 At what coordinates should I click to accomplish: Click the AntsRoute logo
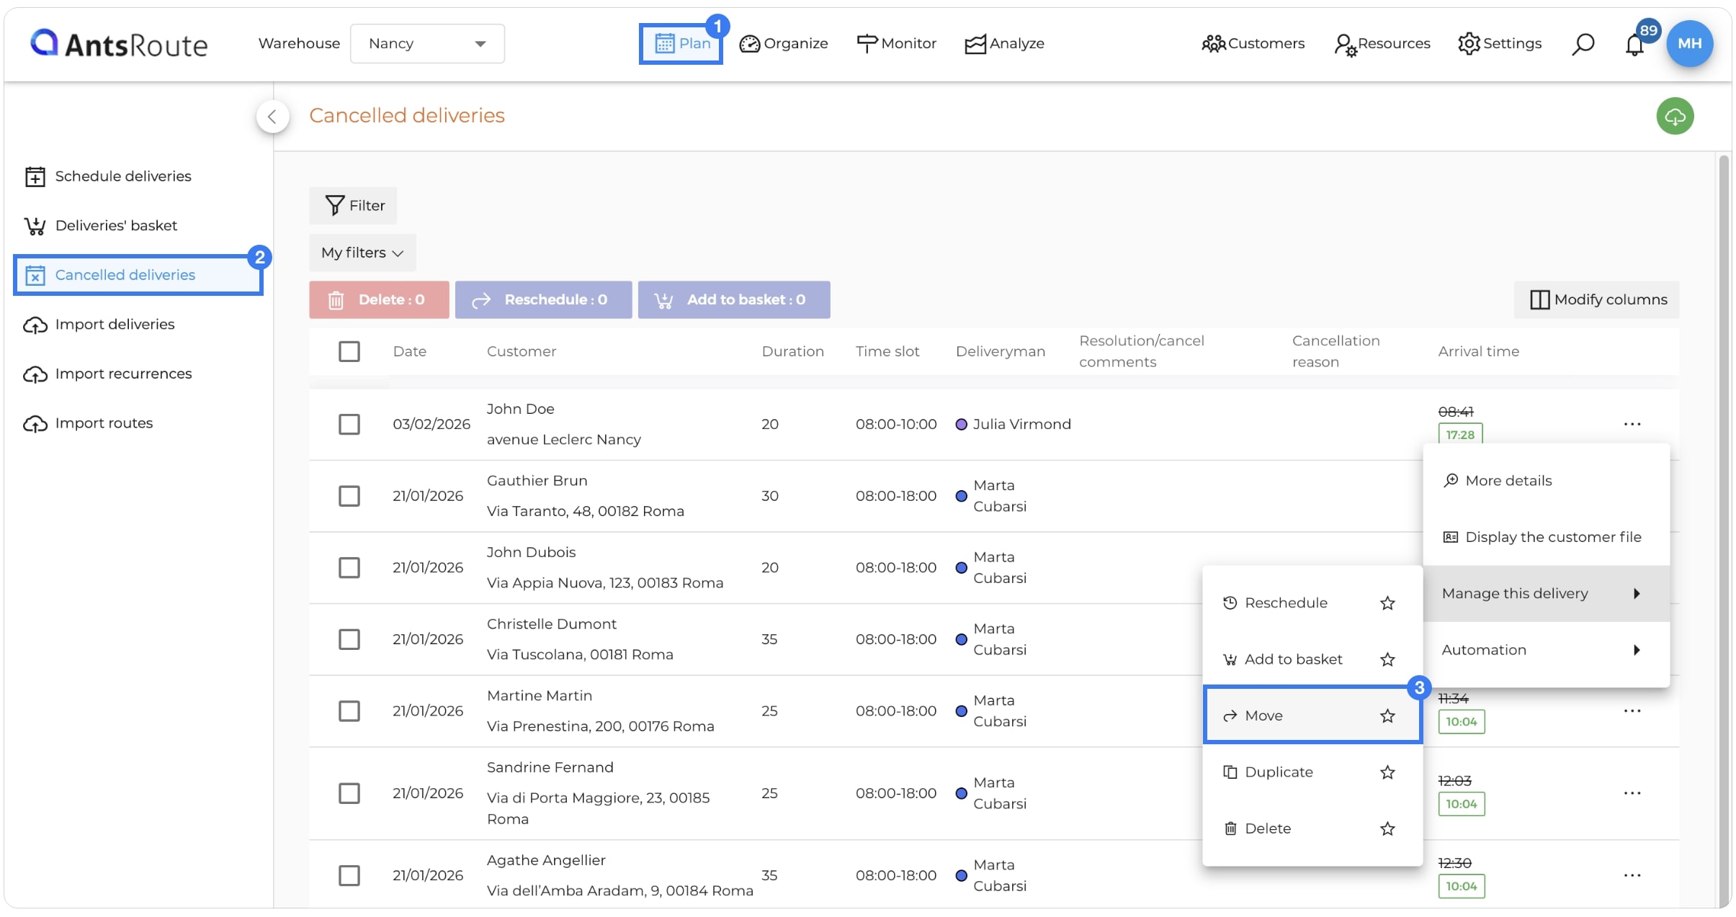point(120,44)
